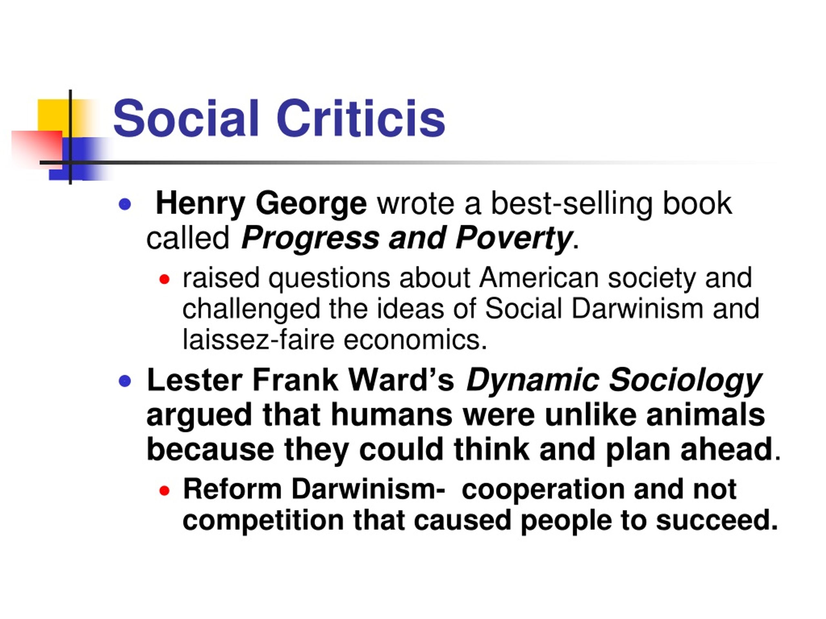Click the blue bullet before Lester Frank Ward

tap(124, 381)
